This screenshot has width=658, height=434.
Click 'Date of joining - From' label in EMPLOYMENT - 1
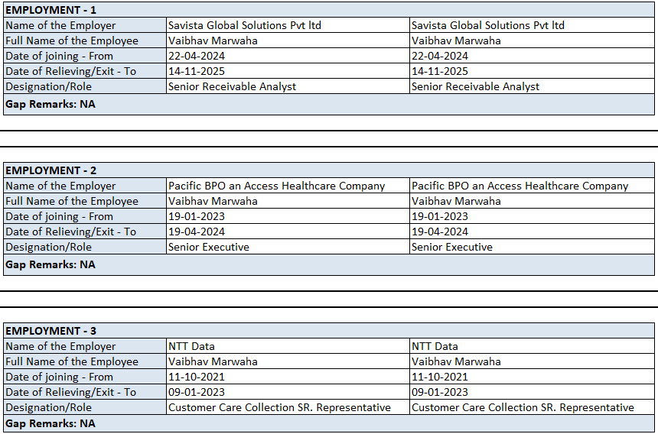[x=85, y=56]
